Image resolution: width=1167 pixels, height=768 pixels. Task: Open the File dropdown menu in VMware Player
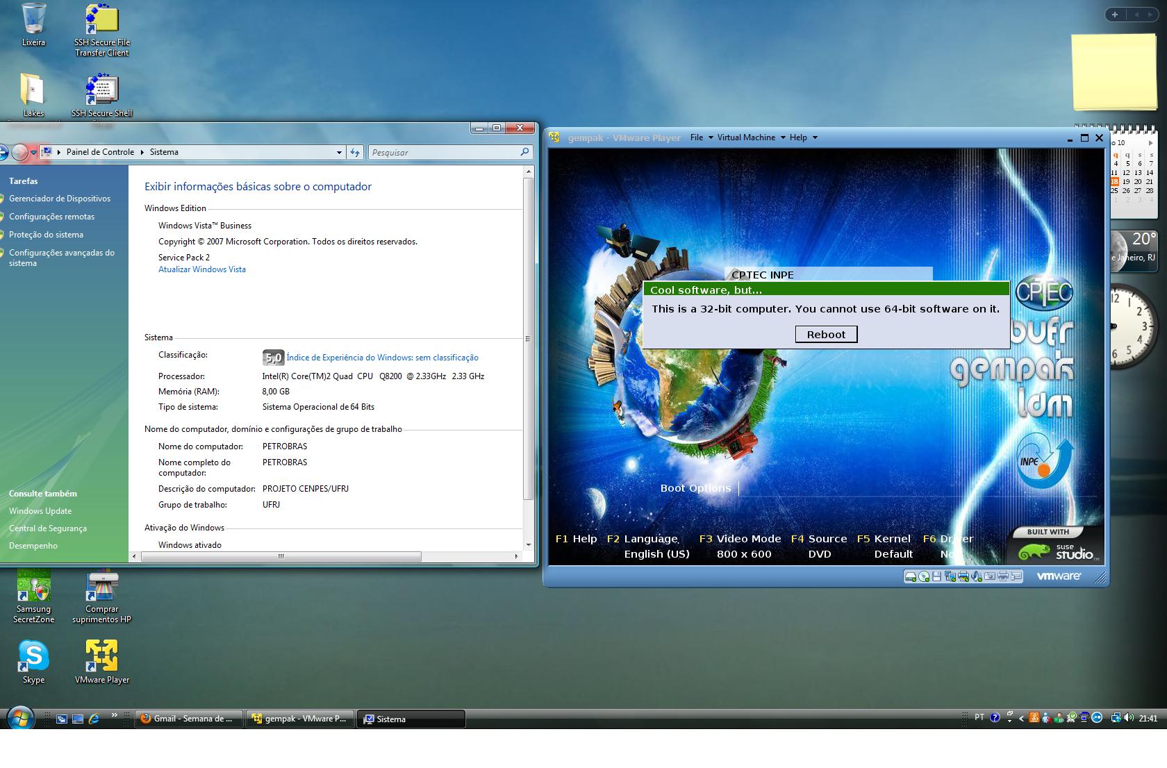[701, 137]
